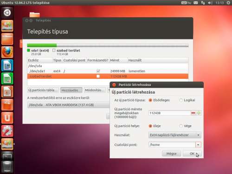Click the szabad terület legend swatch
The width and height of the screenshot is (232, 174).
coord(54,50)
